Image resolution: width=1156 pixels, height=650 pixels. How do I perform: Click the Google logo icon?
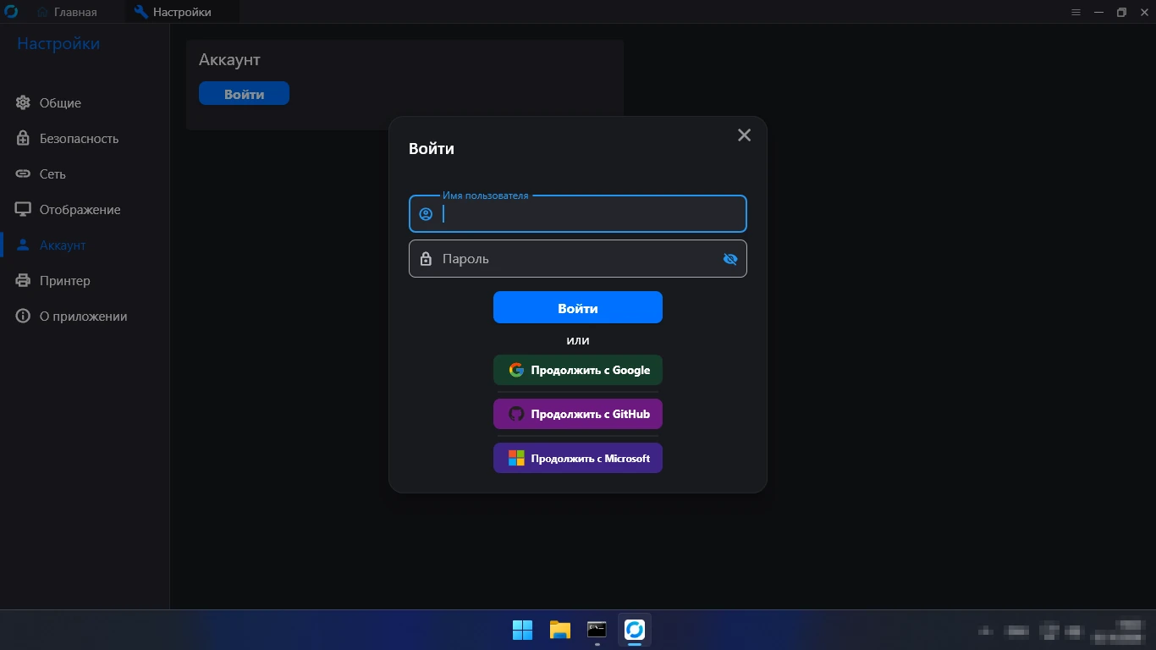(x=516, y=370)
